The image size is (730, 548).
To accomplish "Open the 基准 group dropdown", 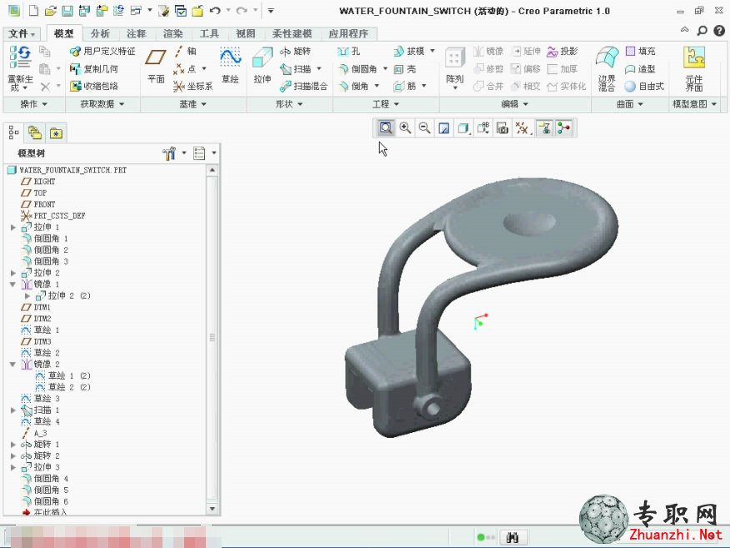I will pyautogui.click(x=192, y=104).
